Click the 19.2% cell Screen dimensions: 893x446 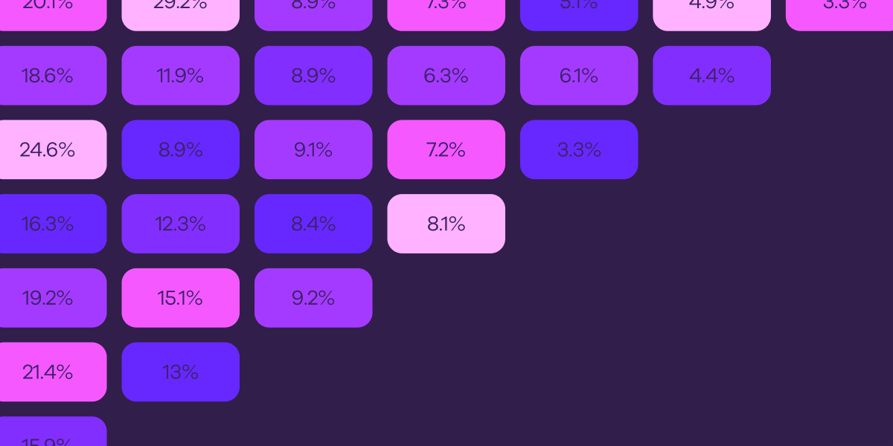coord(48,298)
